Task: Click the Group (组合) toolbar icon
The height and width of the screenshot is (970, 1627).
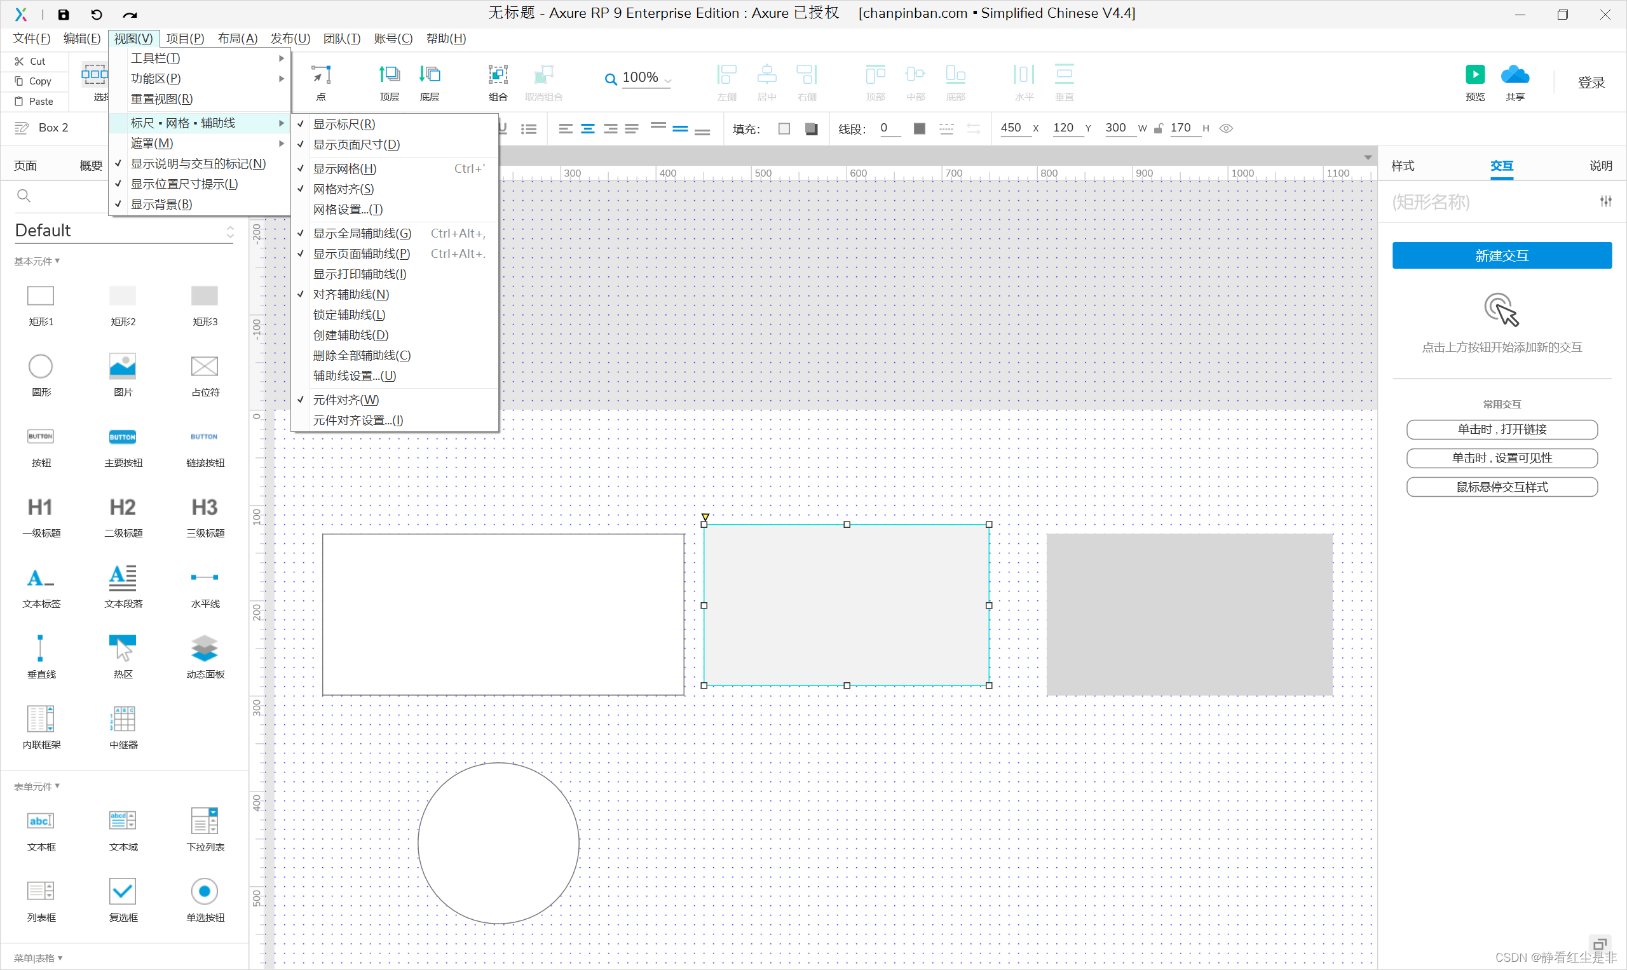Action: (498, 75)
